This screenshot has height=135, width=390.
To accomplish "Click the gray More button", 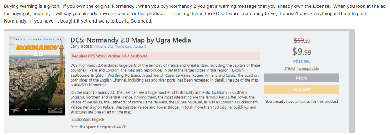I will (301, 78).
